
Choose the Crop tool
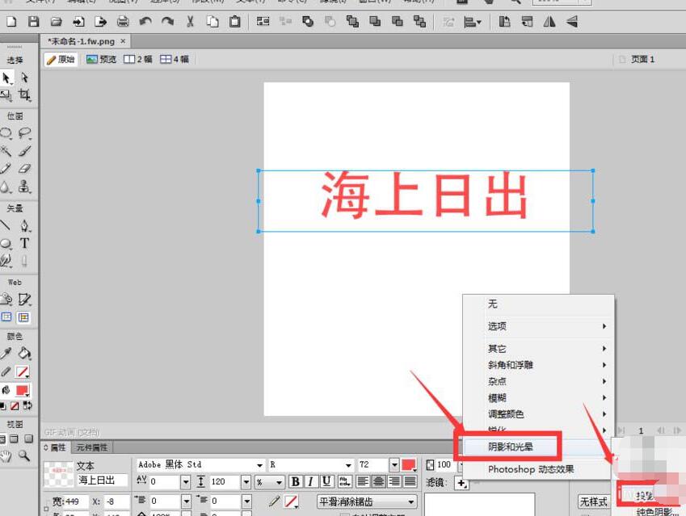(24, 94)
